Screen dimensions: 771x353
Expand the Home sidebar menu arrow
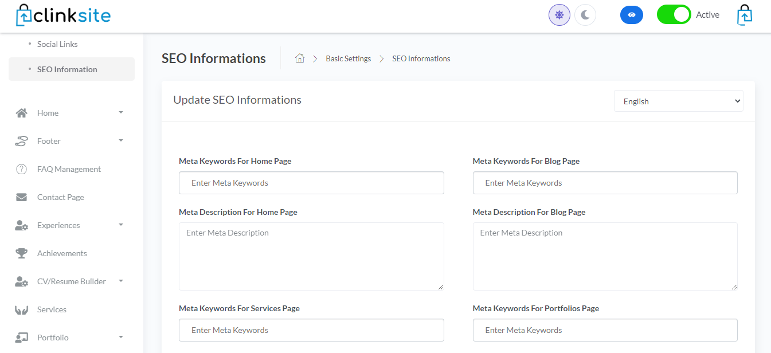121,113
